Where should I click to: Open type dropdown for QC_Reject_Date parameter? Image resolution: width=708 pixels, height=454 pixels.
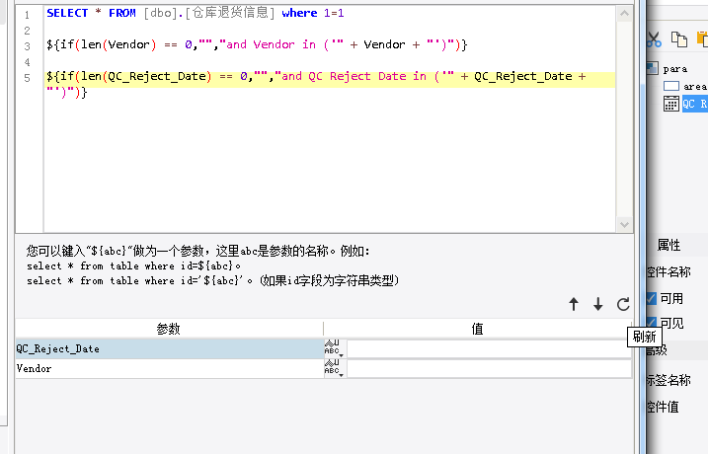click(335, 348)
